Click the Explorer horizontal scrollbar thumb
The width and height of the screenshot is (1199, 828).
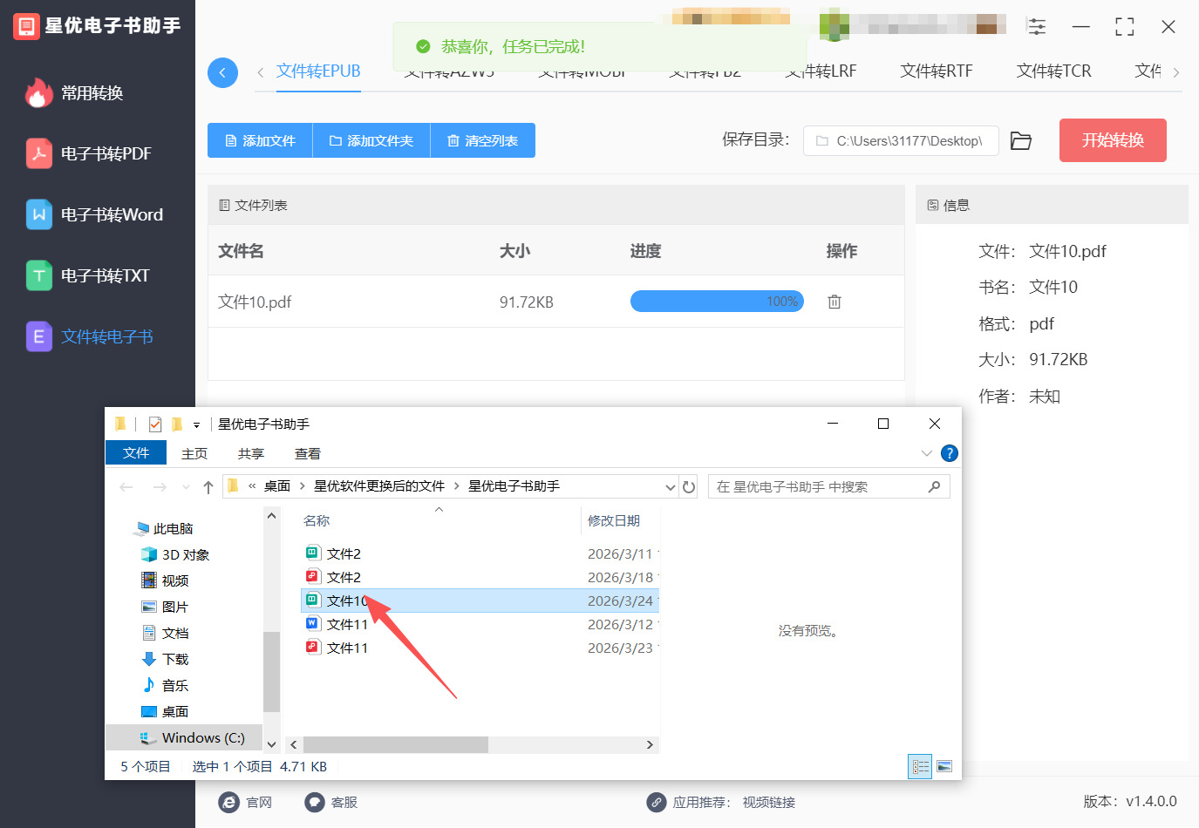coord(396,744)
